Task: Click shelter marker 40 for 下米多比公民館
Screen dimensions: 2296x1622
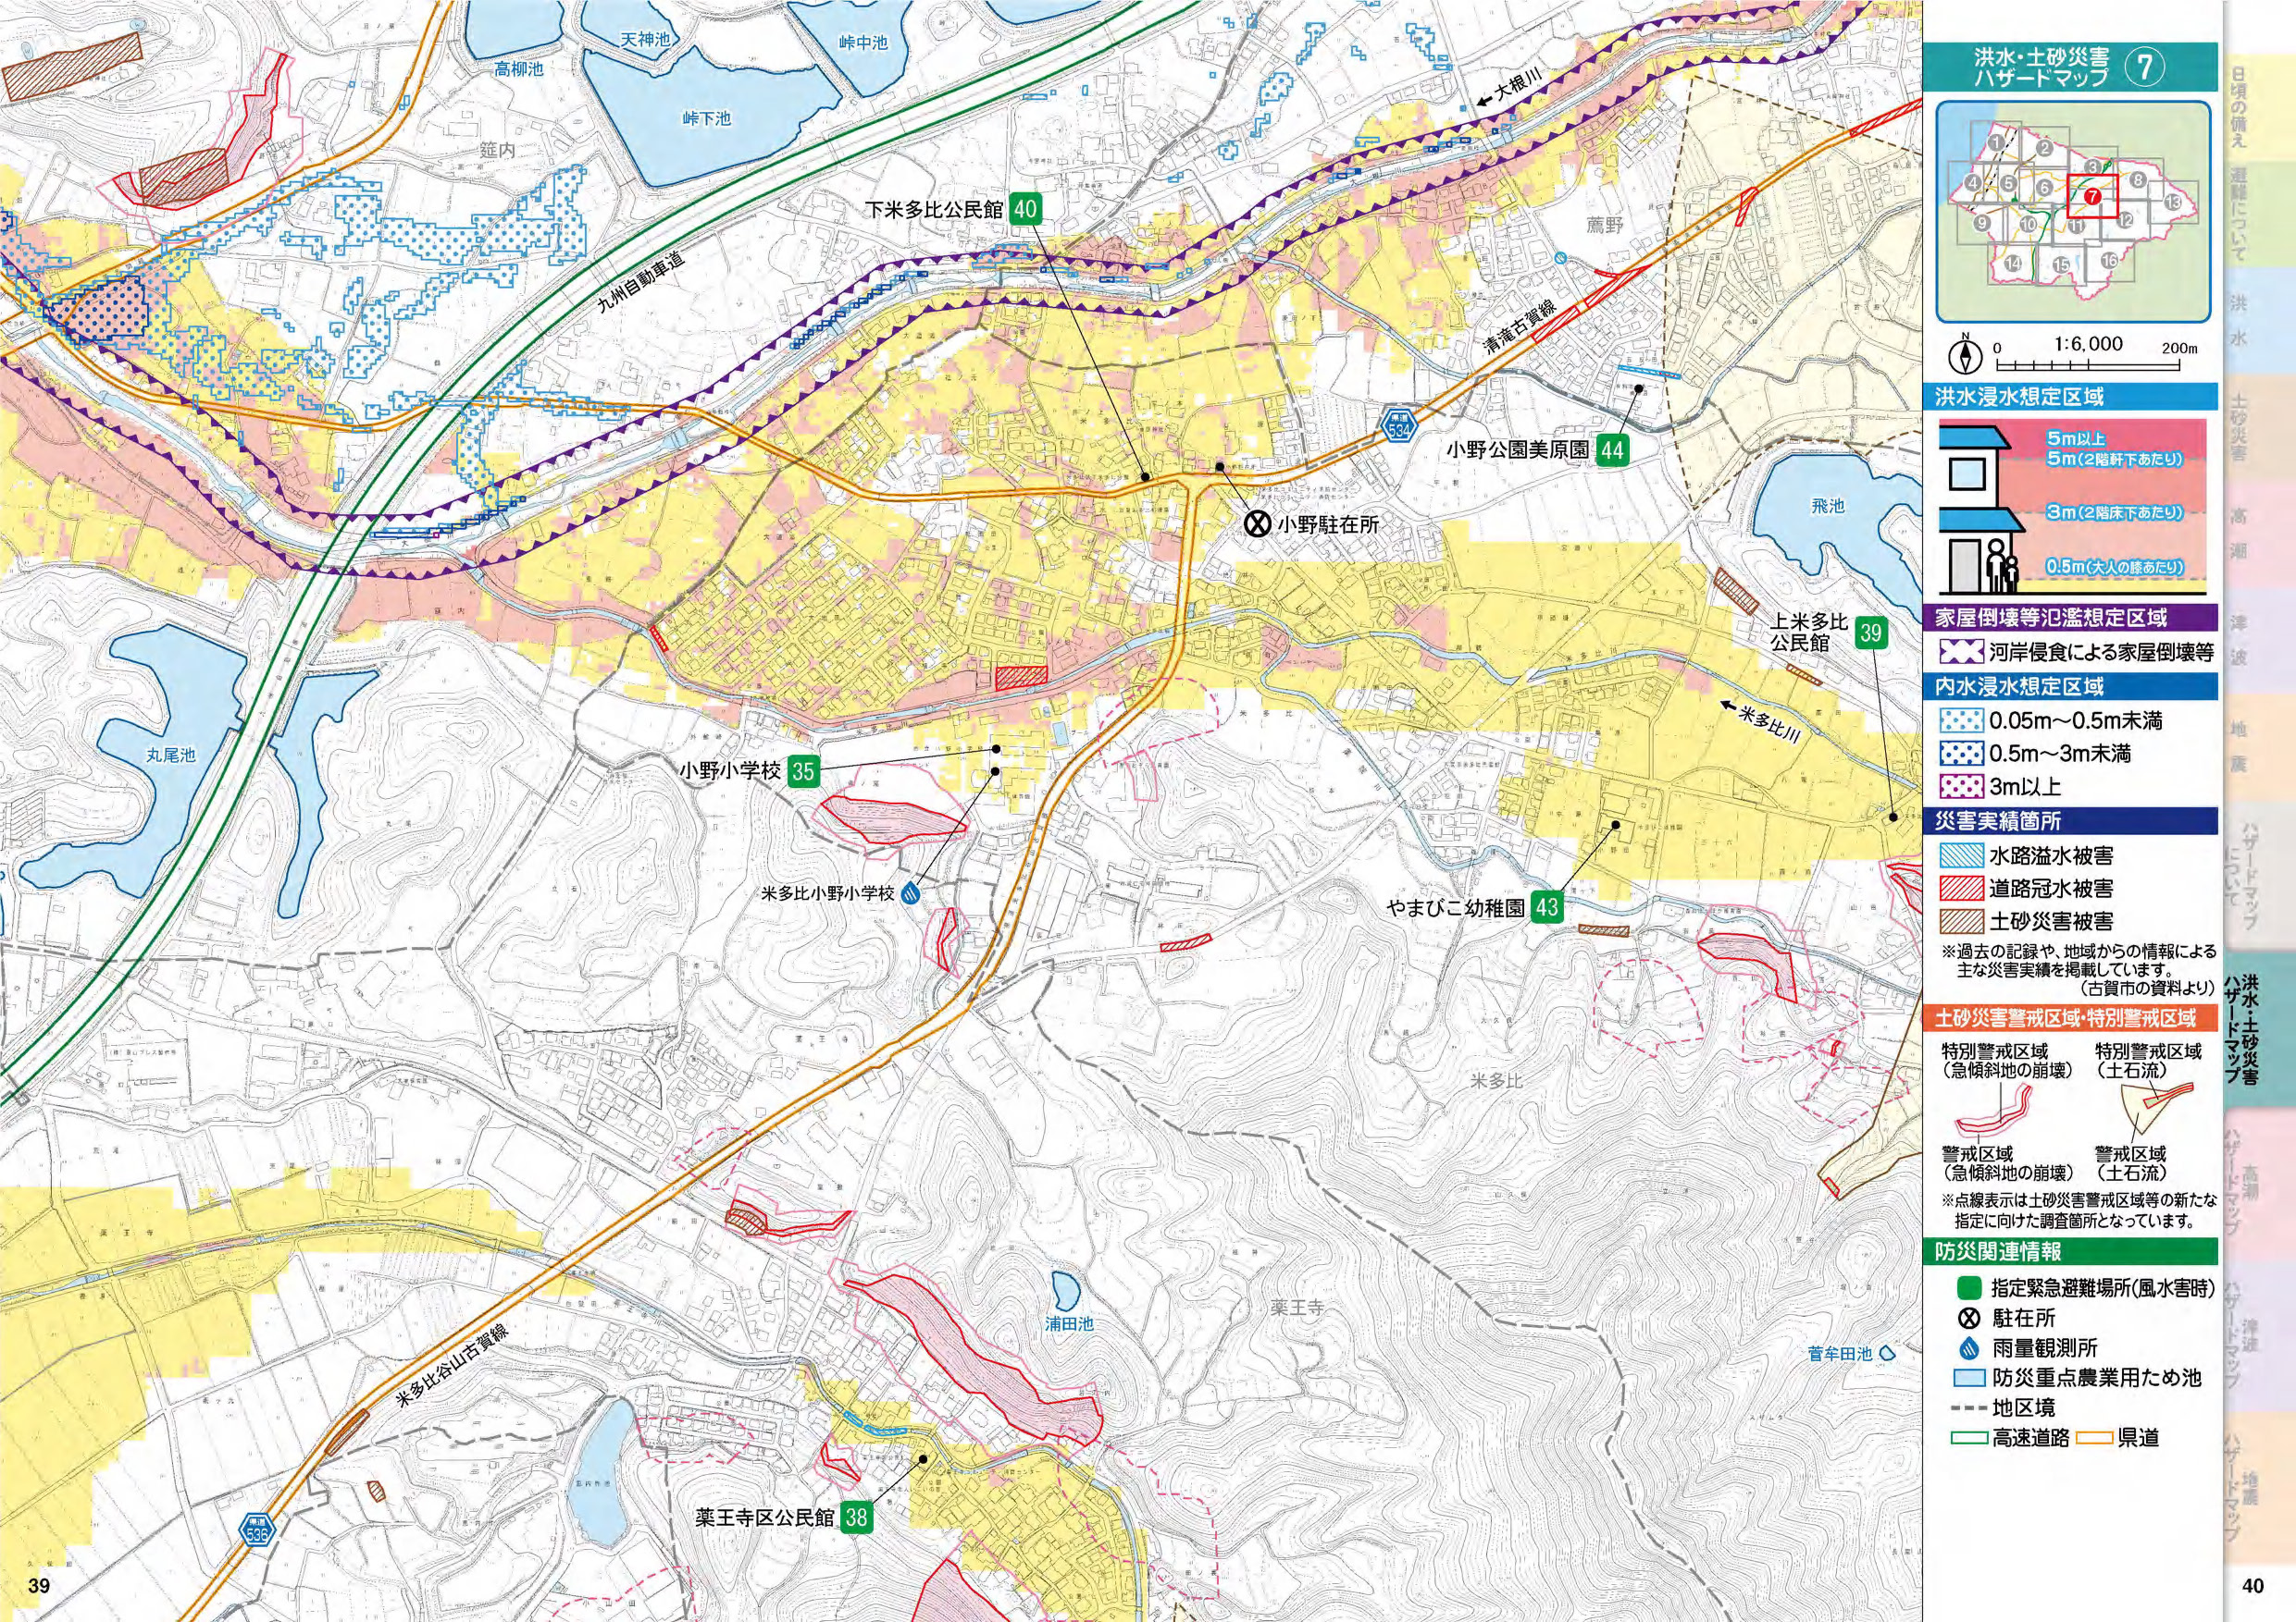Action: (1025, 209)
